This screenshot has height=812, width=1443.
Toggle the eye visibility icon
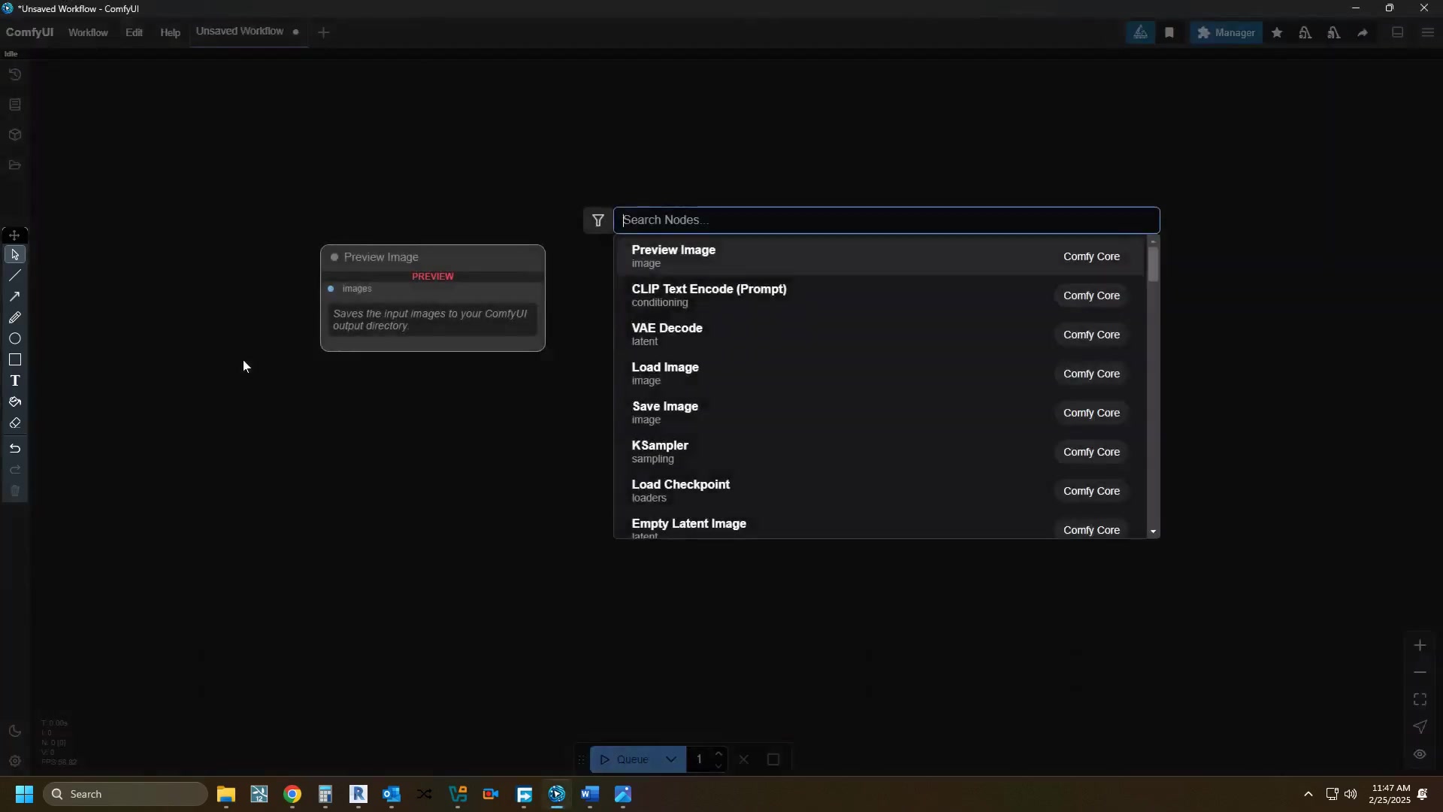(x=1420, y=754)
